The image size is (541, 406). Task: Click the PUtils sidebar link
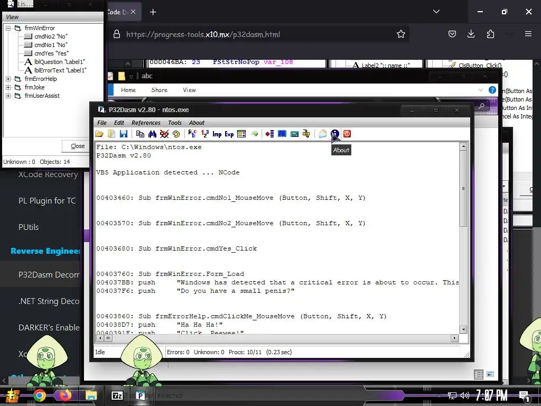[29, 227]
